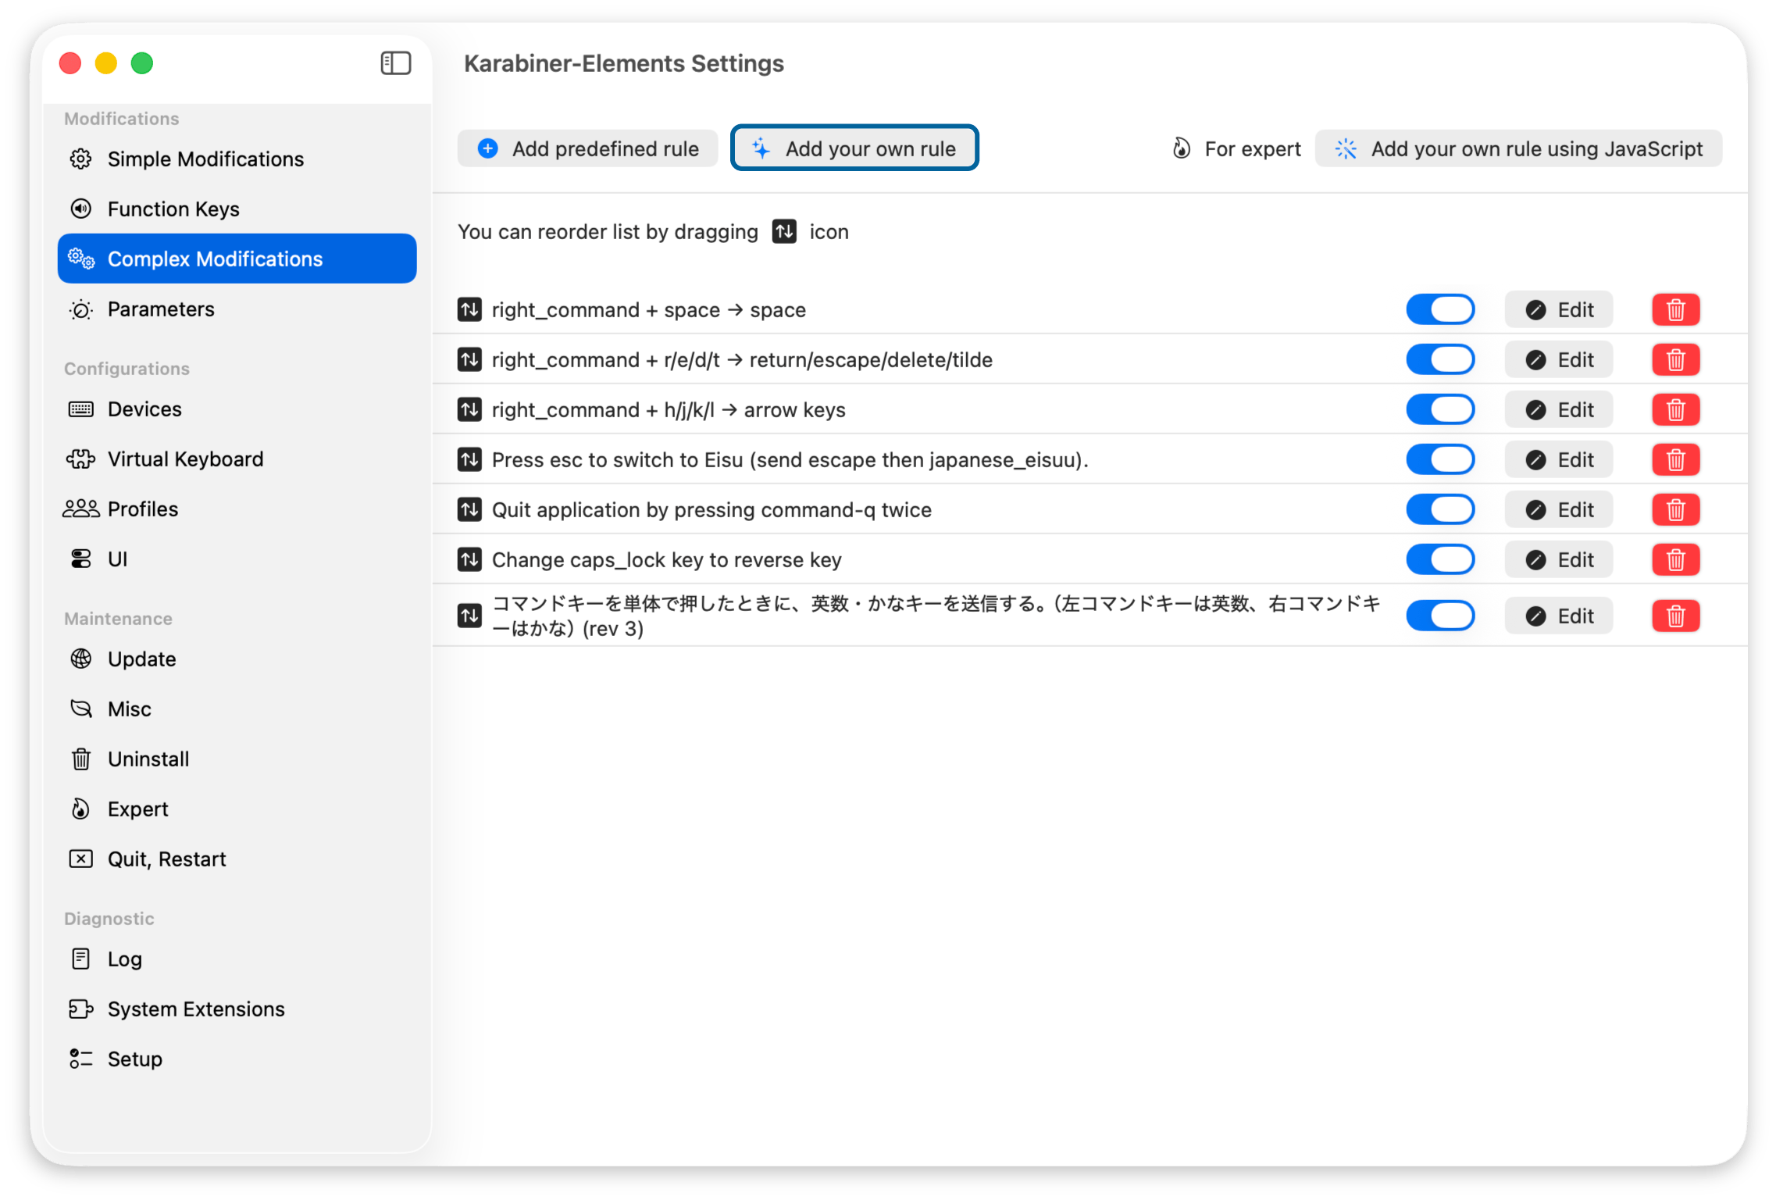Click the Function Keys speaker icon

point(81,209)
